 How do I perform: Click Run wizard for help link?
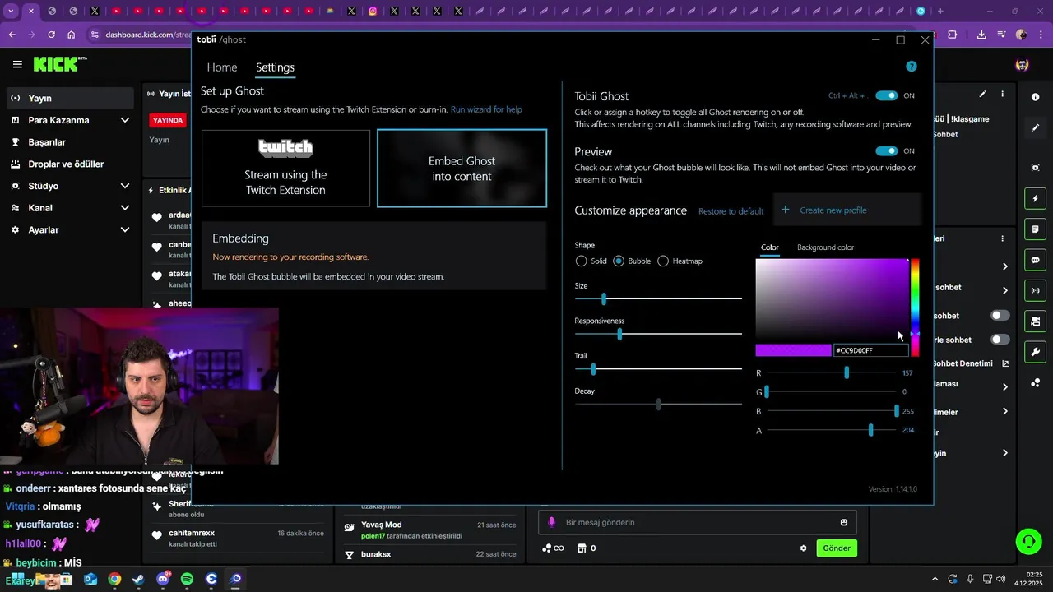[x=486, y=109]
